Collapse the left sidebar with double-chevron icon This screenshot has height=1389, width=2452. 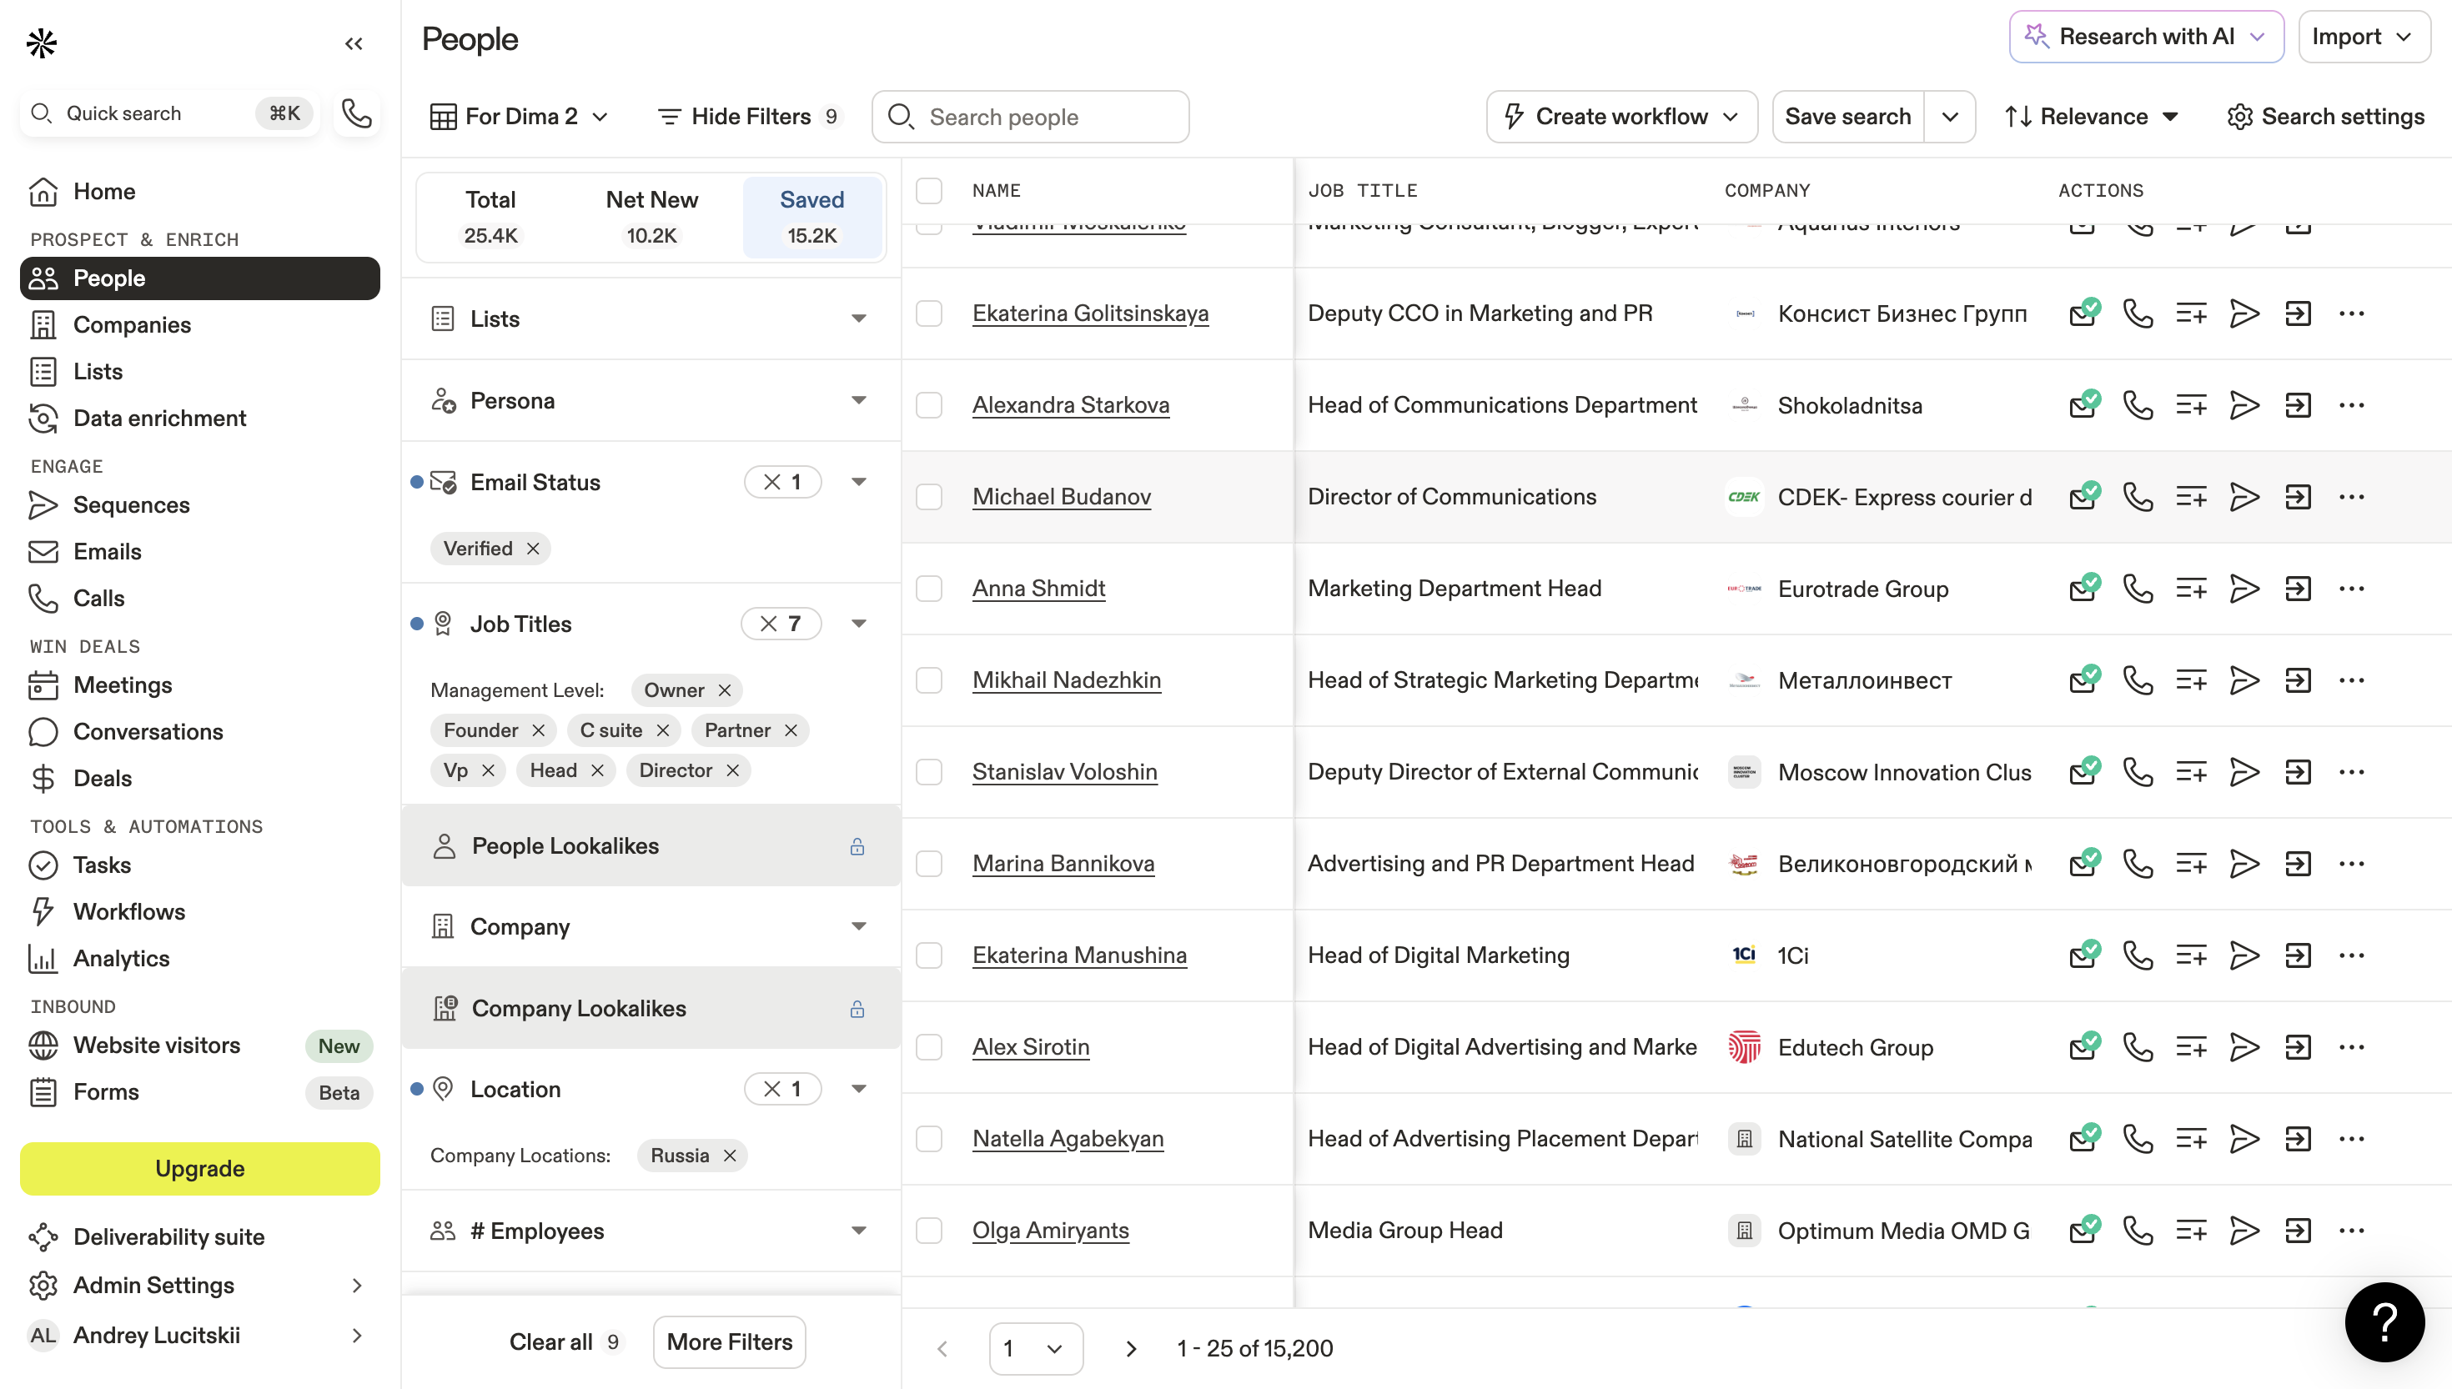click(x=353, y=44)
